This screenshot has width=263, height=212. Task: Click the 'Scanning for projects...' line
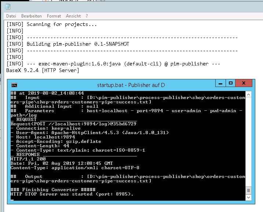(52, 24)
